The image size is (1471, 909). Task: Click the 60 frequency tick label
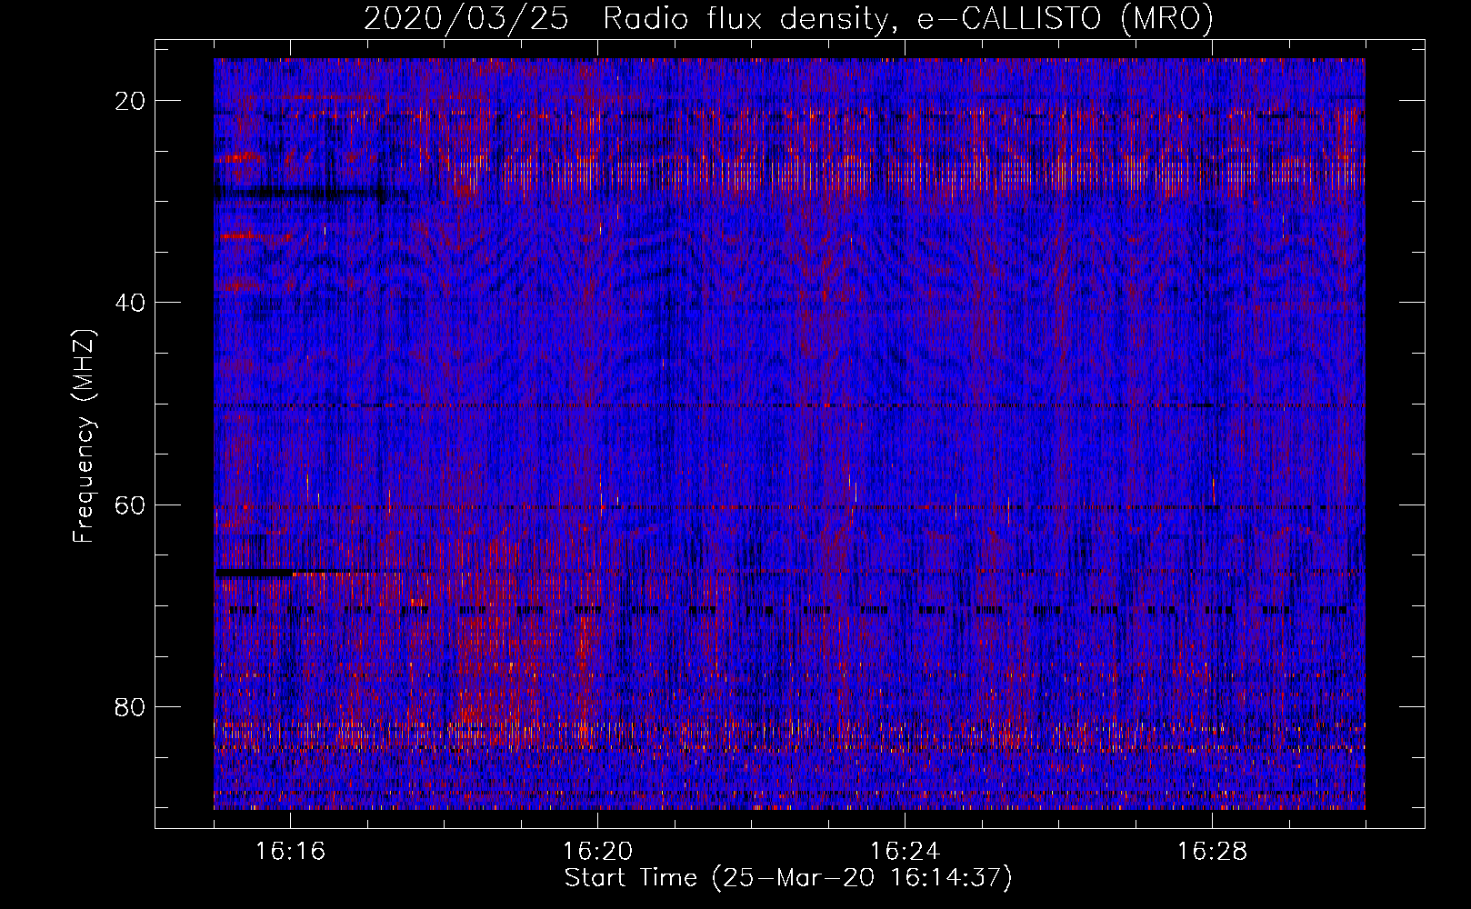pyautogui.click(x=131, y=504)
